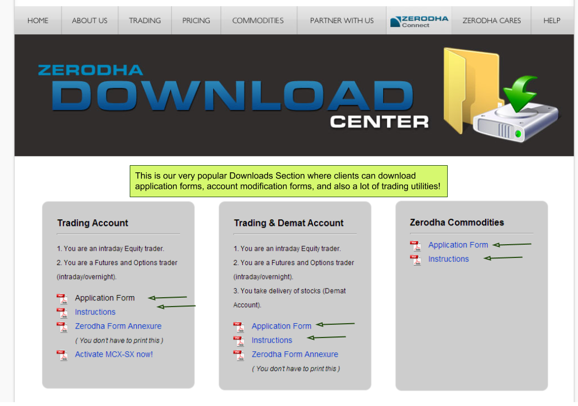The width and height of the screenshot is (578, 406).
Task: Open Trading & Demat Zerodha Form Annexure link
Action: (x=295, y=354)
